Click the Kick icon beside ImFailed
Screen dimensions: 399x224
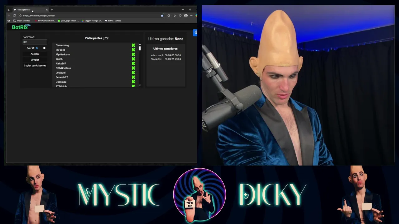pos(133,50)
